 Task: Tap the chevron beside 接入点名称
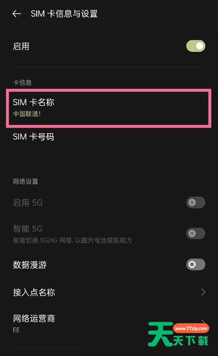point(203,292)
